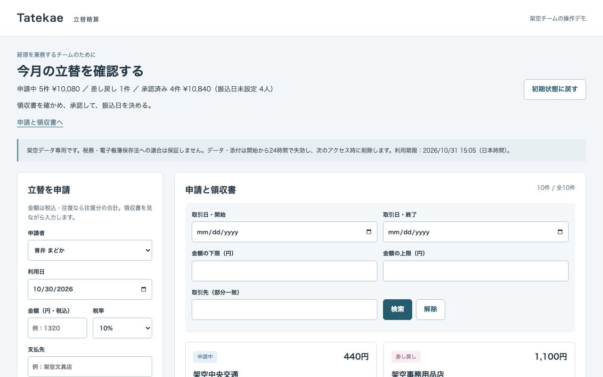Screen dimensions: 603x377
Task: Click the 解除 clear button
Action: pyautogui.click(x=431, y=310)
